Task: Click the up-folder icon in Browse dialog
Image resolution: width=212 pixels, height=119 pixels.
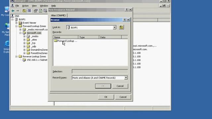Action: click(x=121, y=27)
